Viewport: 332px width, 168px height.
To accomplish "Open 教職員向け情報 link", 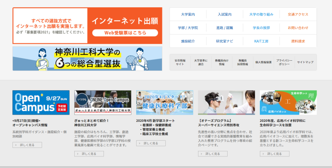I will (222, 62).
